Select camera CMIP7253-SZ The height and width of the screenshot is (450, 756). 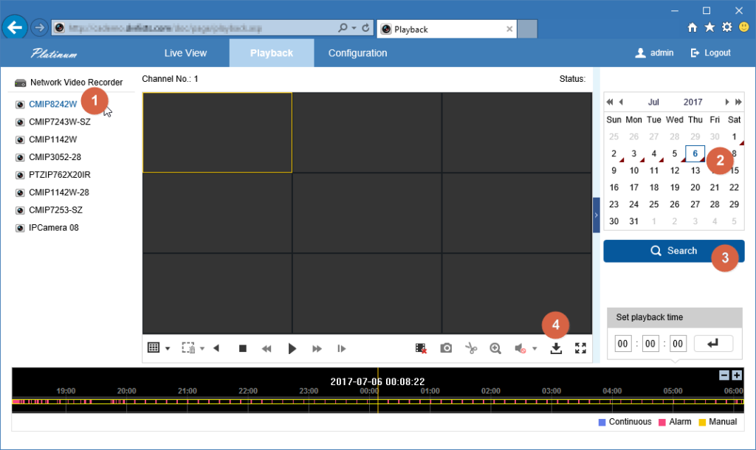click(x=55, y=210)
